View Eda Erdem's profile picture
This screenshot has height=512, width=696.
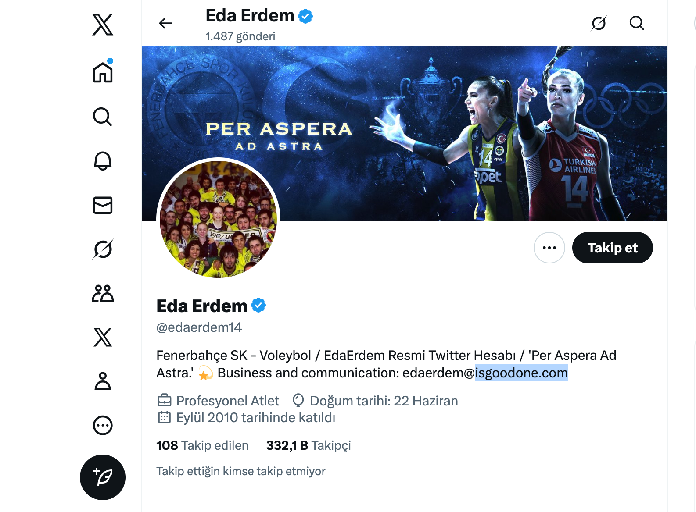pos(218,219)
